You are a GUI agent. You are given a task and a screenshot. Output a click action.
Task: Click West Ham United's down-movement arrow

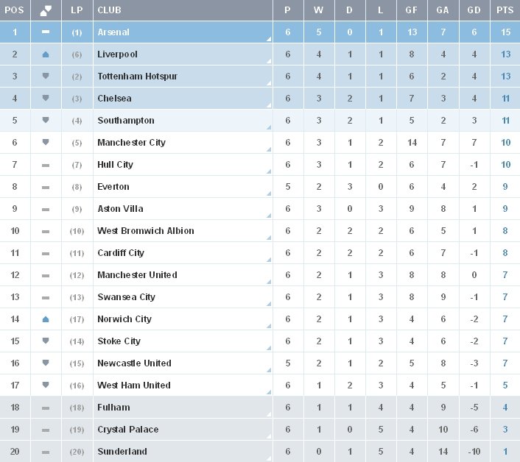[46, 385]
